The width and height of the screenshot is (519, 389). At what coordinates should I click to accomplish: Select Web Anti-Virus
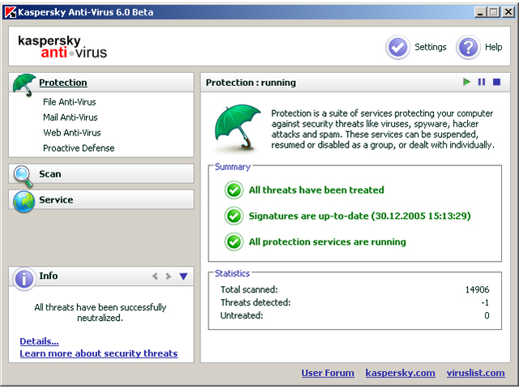coord(72,133)
